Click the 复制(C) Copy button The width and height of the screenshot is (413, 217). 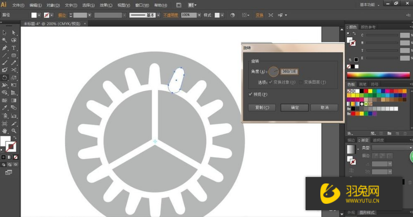point(262,108)
